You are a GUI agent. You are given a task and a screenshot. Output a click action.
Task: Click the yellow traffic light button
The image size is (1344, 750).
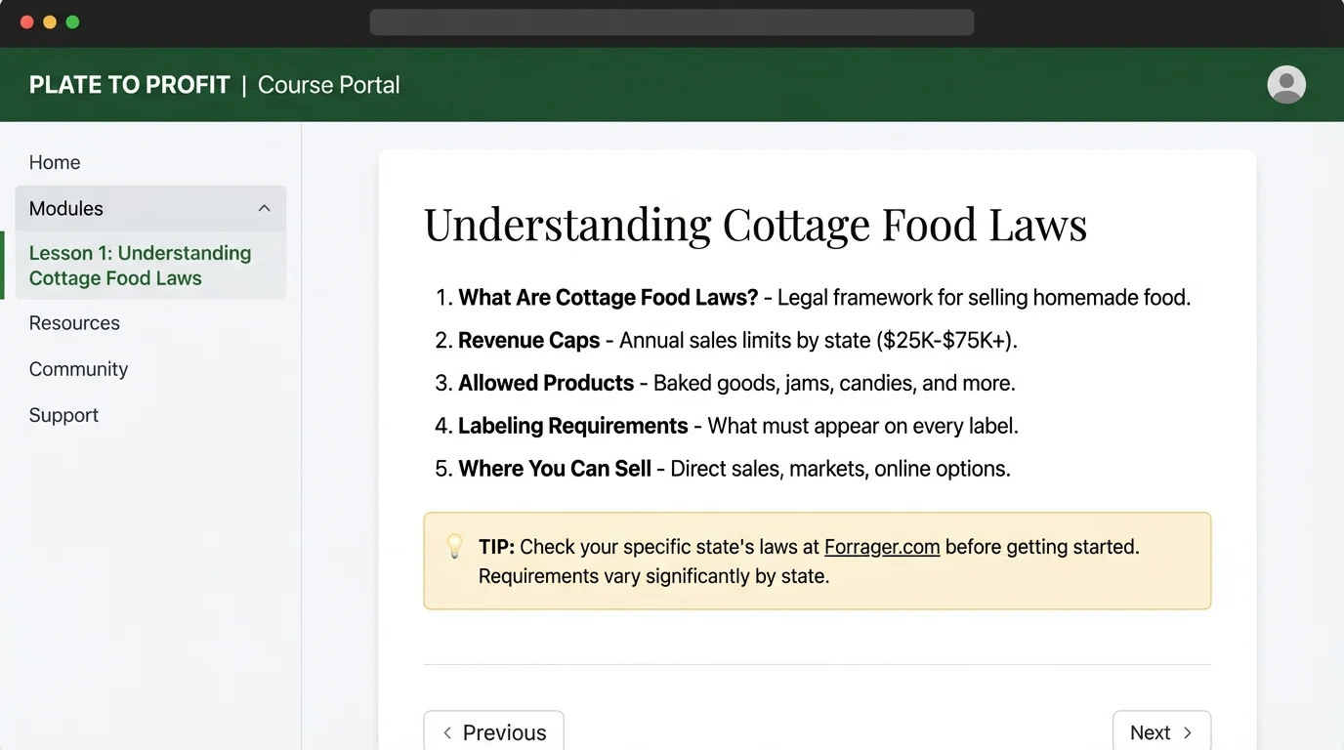tap(49, 21)
